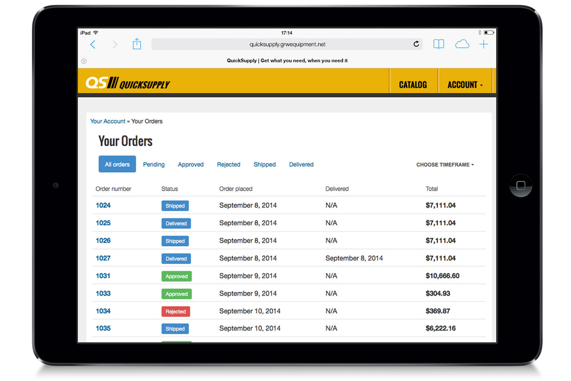Open the Your Account breadcrumb link
This screenshot has width=571, height=381.
(108, 121)
